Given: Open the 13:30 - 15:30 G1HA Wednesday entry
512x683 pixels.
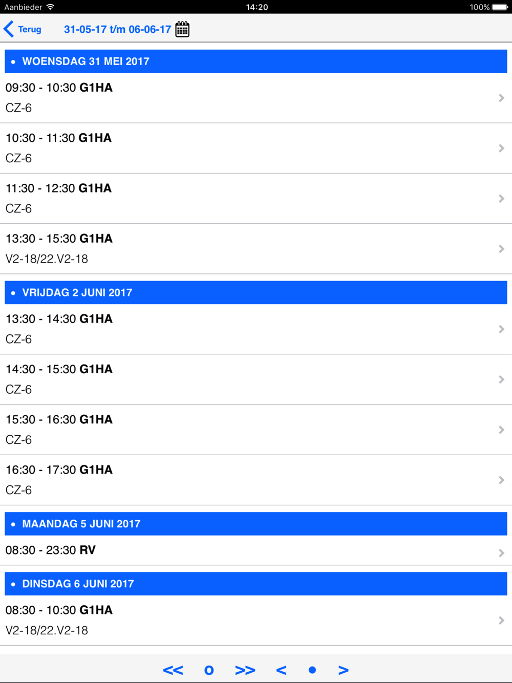Looking at the screenshot, I should tap(256, 249).
